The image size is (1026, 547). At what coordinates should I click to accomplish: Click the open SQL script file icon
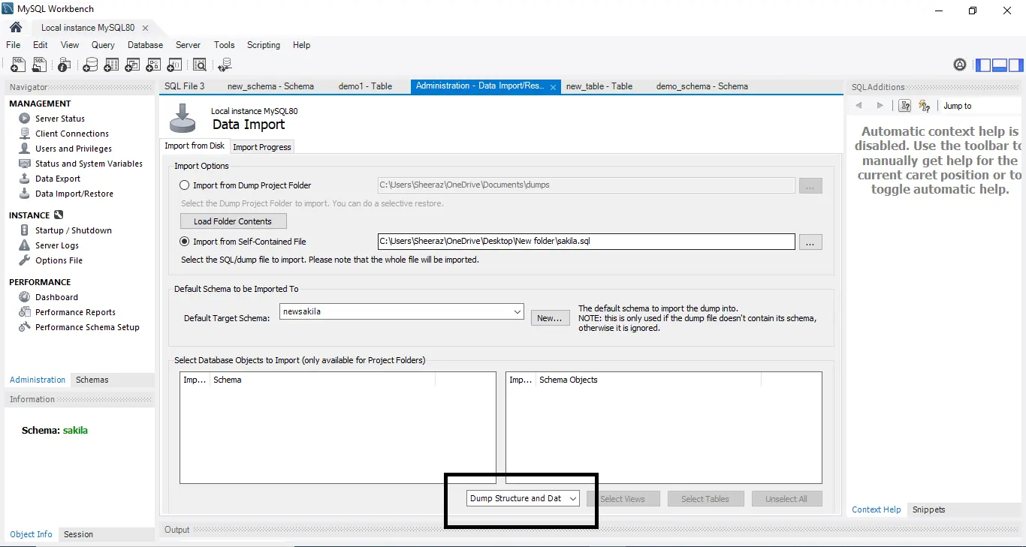point(39,65)
